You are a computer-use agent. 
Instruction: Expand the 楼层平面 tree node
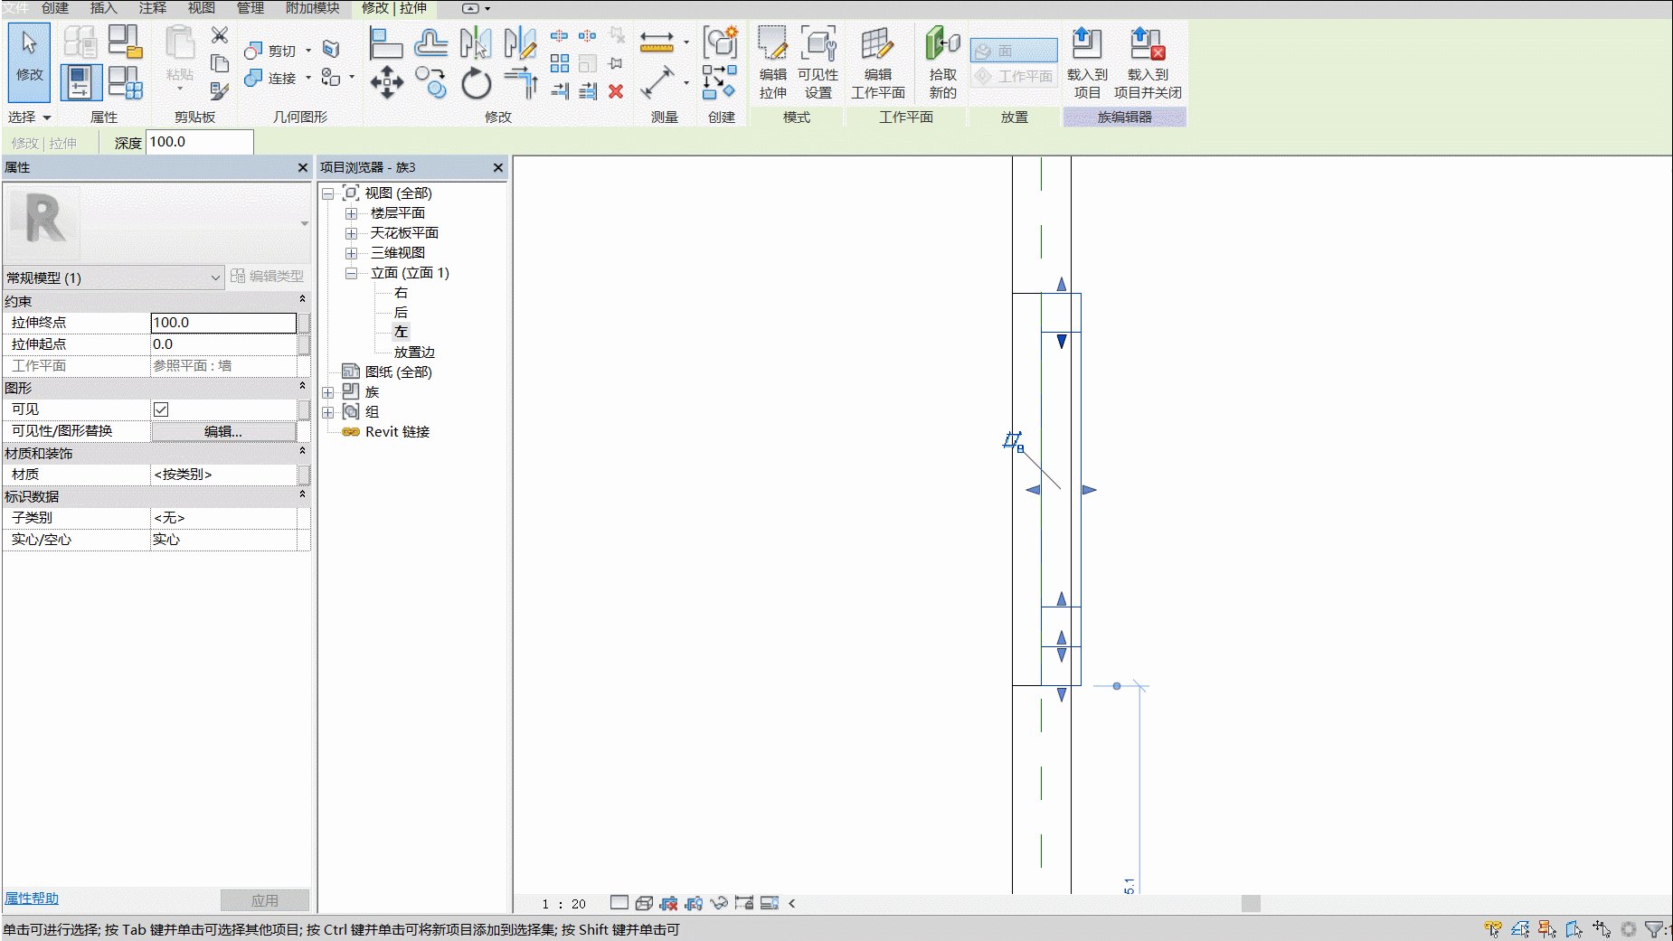point(351,213)
